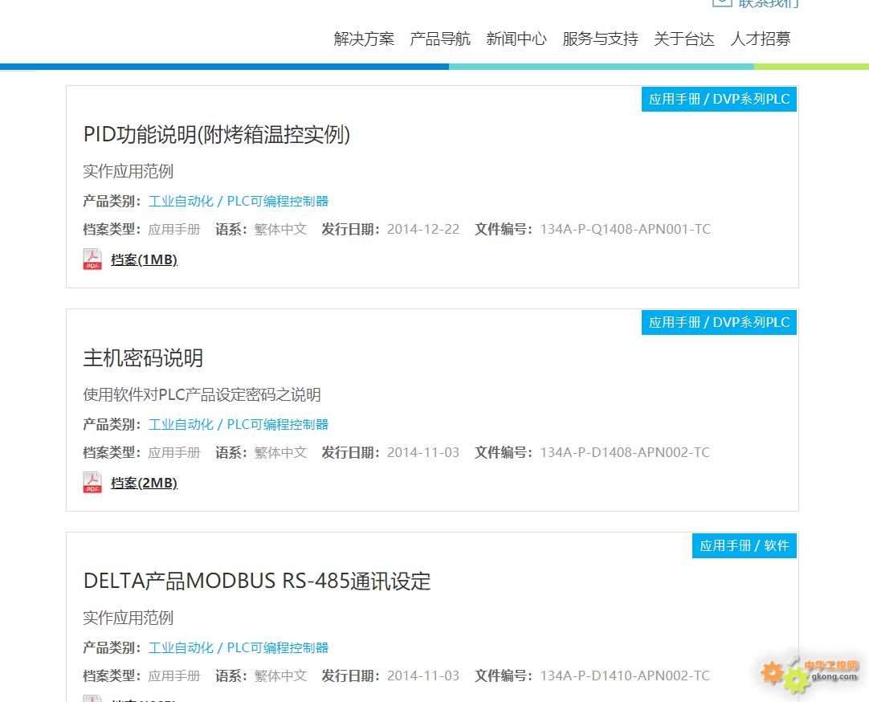The height and width of the screenshot is (702, 869).
Task: Open the 解决方案 menu
Action: (x=364, y=39)
